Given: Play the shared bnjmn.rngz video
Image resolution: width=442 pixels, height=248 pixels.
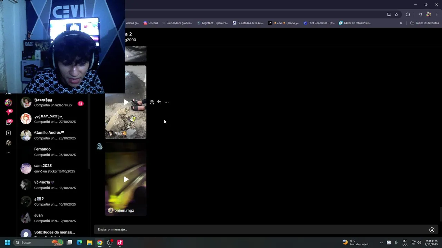Looking at the screenshot, I should coord(126,179).
